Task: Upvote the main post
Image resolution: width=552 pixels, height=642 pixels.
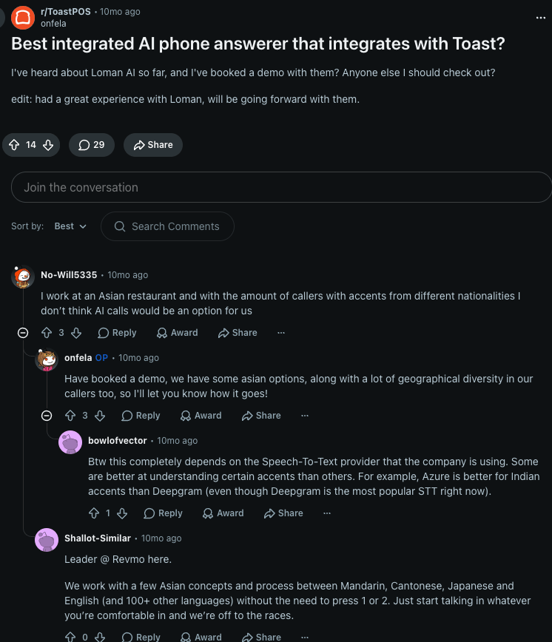Action: 14,145
